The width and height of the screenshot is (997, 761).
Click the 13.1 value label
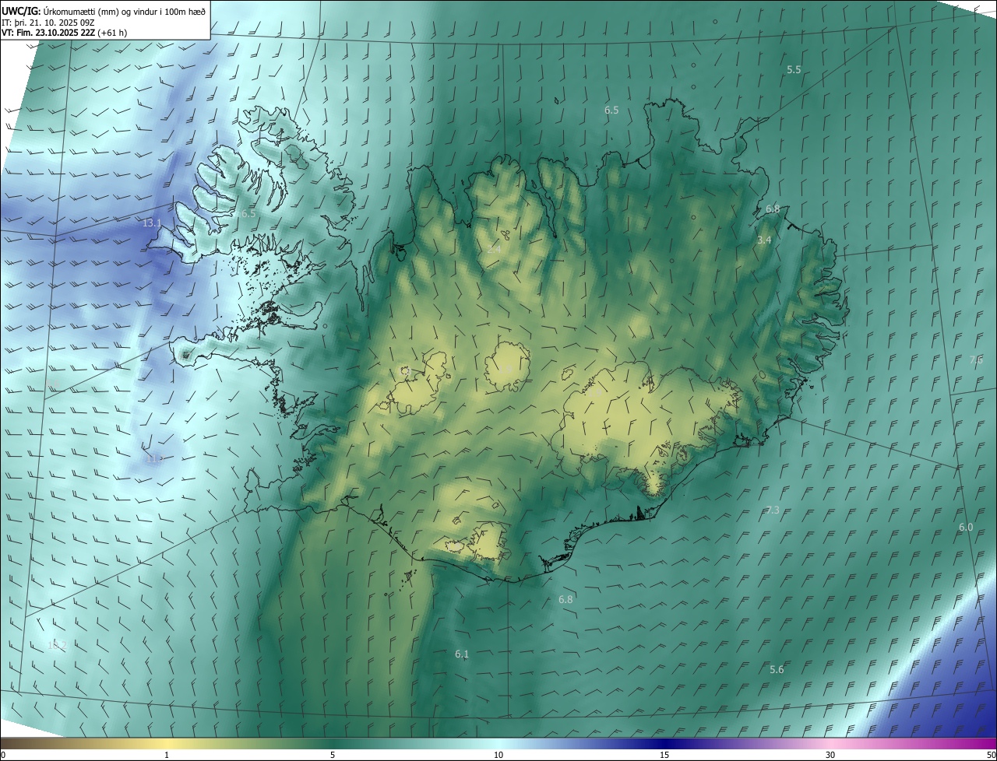[x=152, y=223]
